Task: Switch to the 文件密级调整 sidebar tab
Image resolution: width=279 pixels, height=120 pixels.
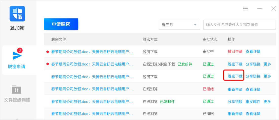Action: pyautogui.click(x=17, y=100)
